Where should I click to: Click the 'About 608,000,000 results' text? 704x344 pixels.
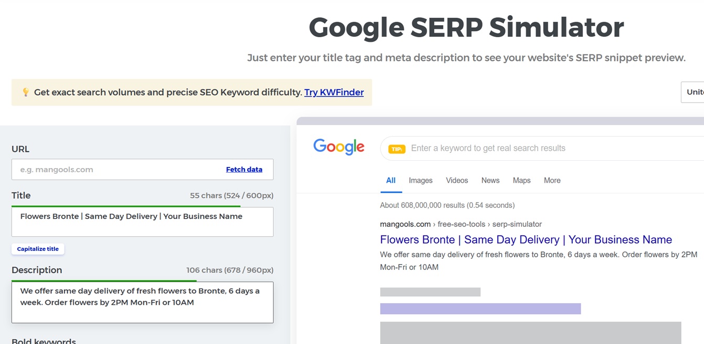coord(447,205)
